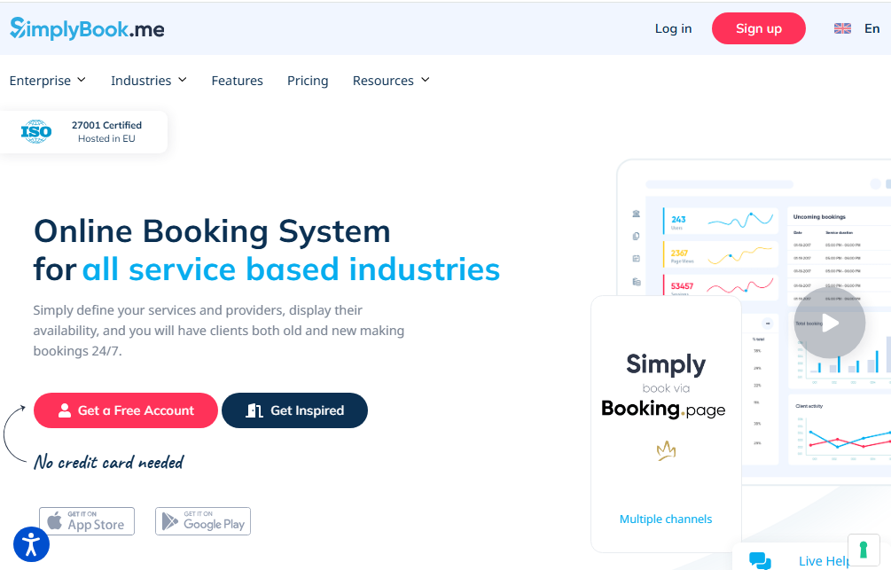The width and height of the screenshot is (891, 570).
Task: Click the ISO 27001 certified badge
Action: [83, 132]
